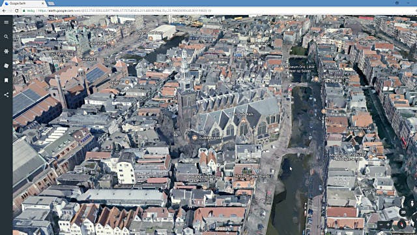Open Voyager ship's wheel icon
The height and width of the screenshot is (235, 417).
coord(7,51)
